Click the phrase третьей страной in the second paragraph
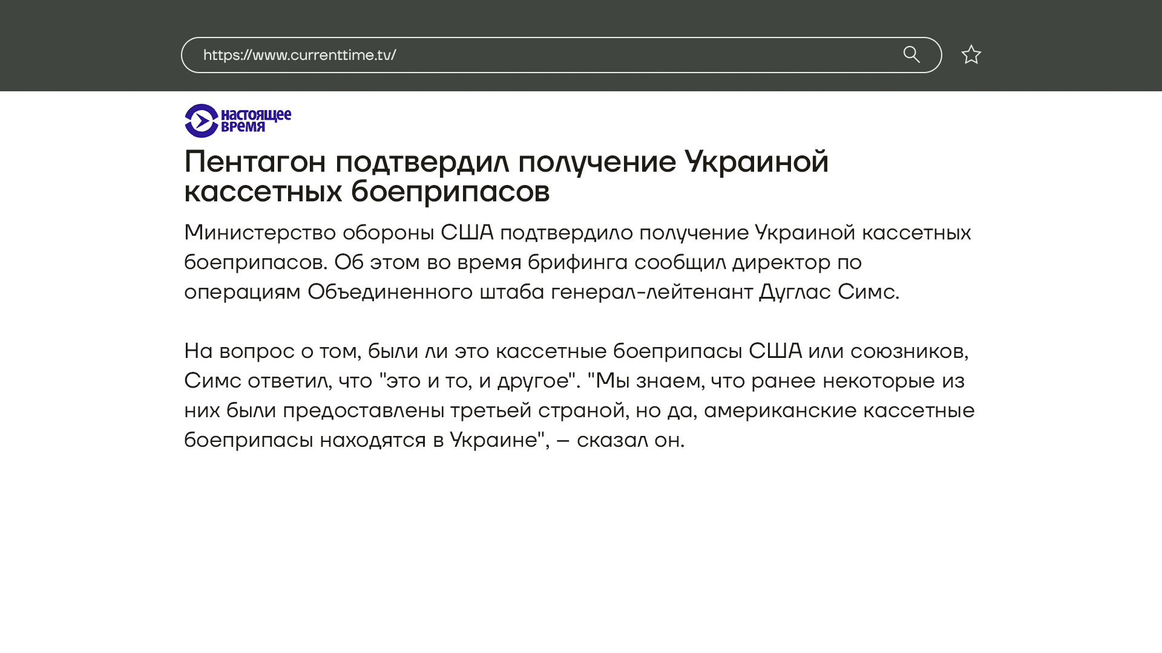Viewport: 1162px width, 653px height. tap(537, 410)
